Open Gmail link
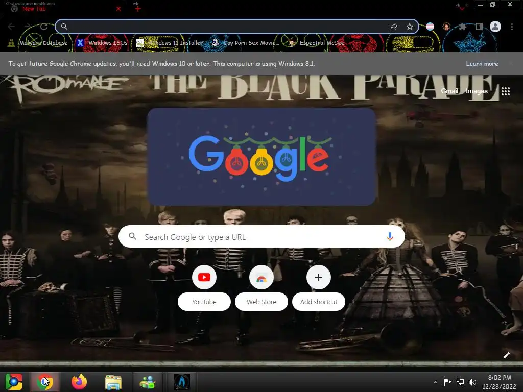523x392 pixels. 449,91
